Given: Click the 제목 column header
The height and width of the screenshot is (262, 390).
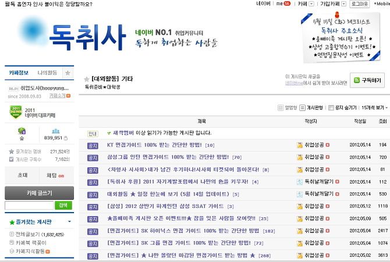Looking at the screenshot, I should pos(202,121).
